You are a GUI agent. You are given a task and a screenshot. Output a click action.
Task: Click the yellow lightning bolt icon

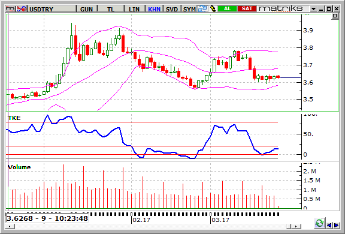(x=213, y=9)
